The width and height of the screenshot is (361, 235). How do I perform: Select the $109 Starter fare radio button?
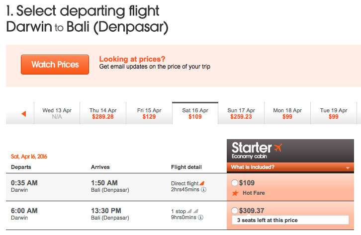(x=234, y=183)
